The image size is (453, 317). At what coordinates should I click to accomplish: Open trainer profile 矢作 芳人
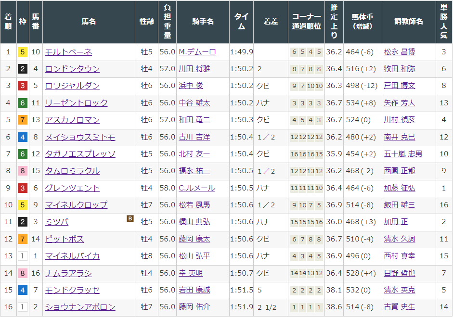(x=400, y=103)
